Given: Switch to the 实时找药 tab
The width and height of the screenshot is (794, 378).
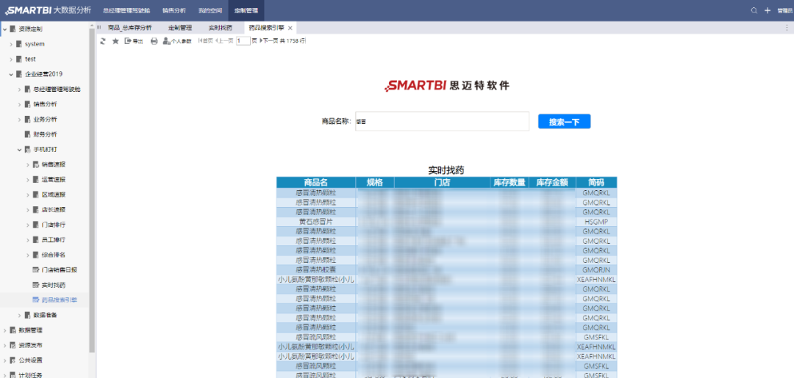Looking at the screenshot, I should tap(220, 28).
